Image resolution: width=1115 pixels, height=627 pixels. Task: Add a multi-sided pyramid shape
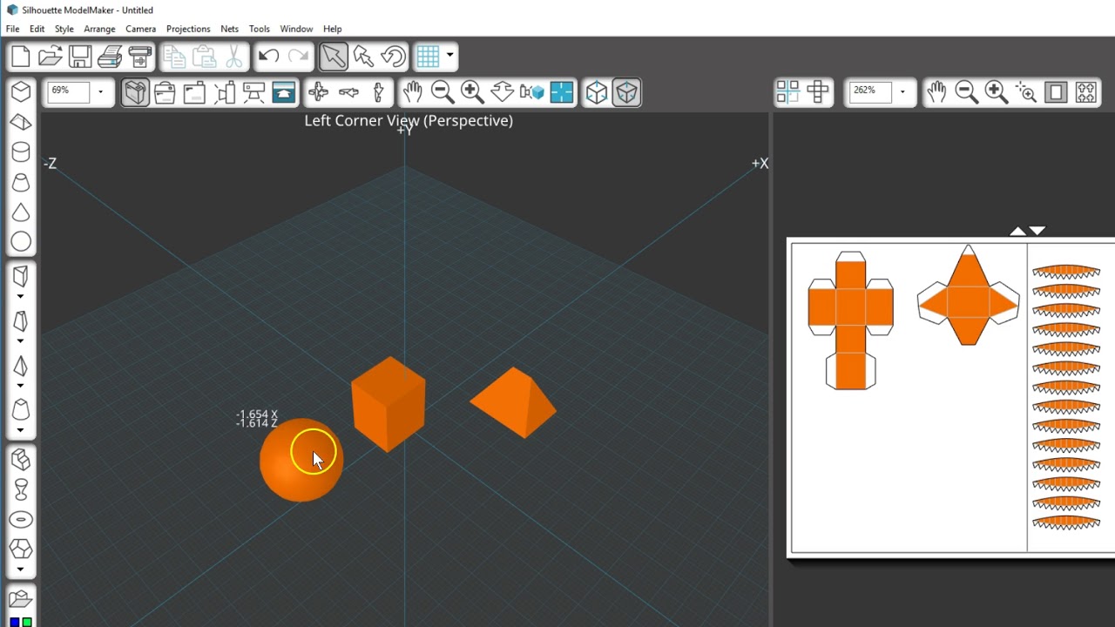tap(21, 366)
